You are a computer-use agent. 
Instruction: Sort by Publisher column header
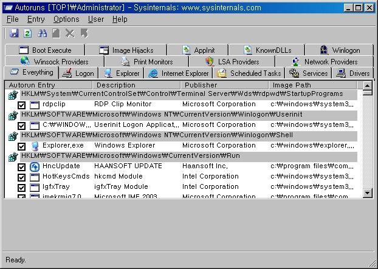tap(224, 85)
